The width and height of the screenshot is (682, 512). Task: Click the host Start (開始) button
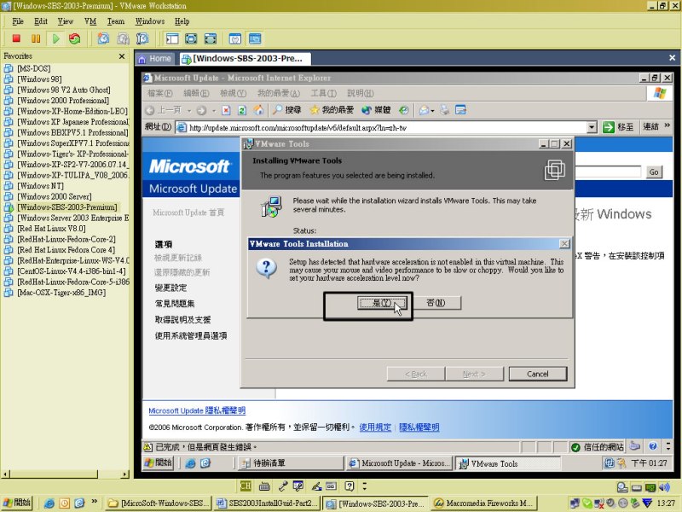[x=17, y=503]
